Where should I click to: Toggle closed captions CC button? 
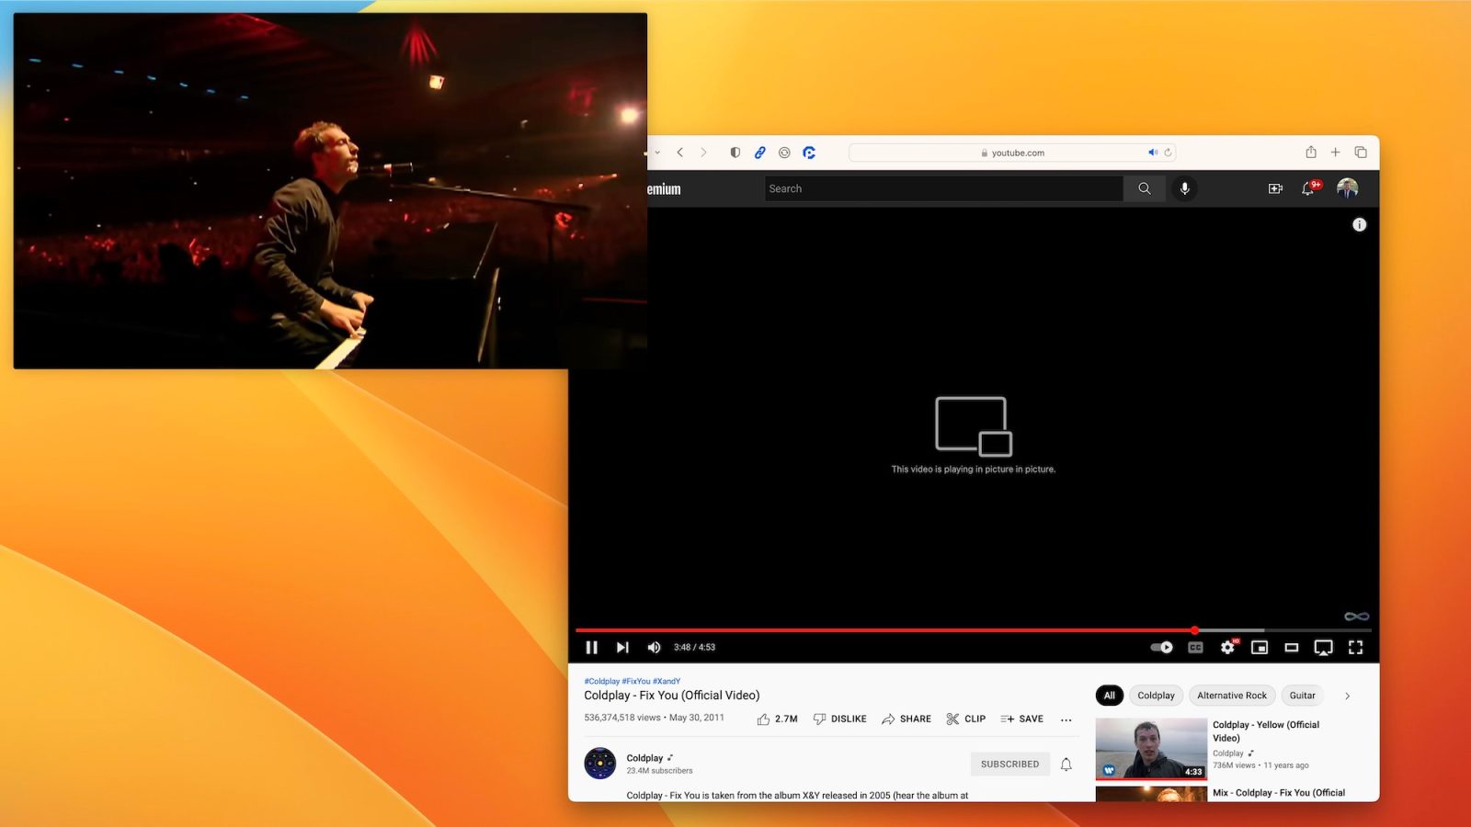coord(1195,648)
